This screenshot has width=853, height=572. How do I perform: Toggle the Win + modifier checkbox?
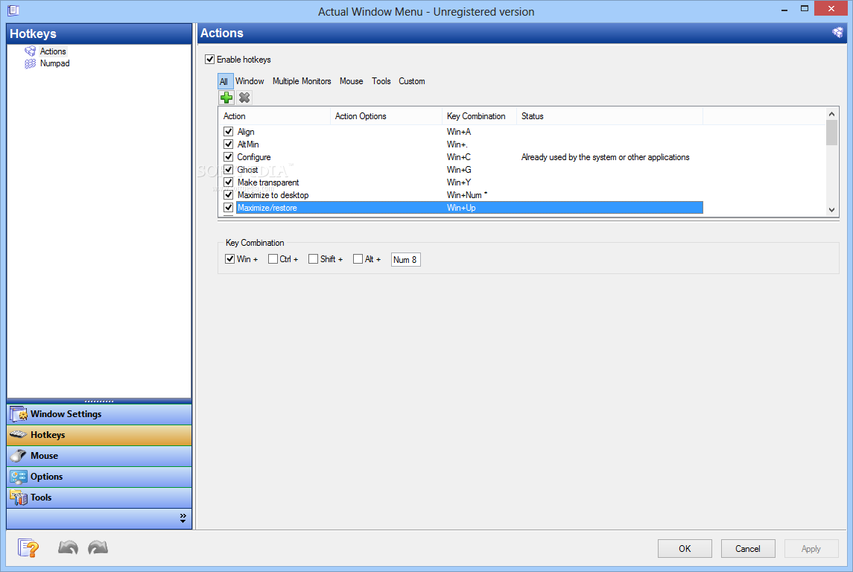229,258
